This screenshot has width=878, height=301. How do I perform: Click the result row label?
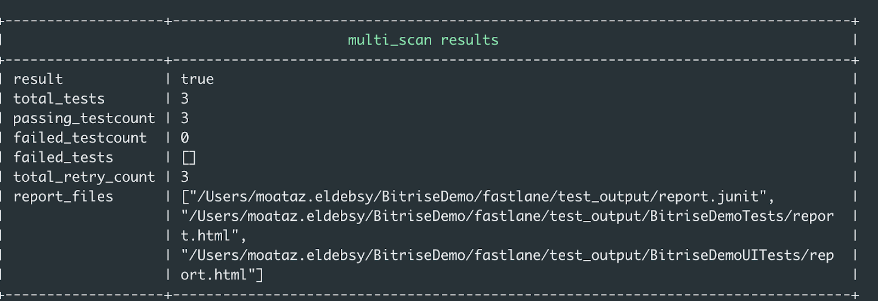pyautogui.click(x=38, y=79)
